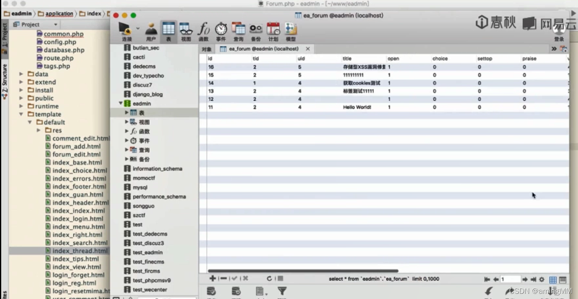
Task: Open the 模型 model toolbar icon
Action: [291, 32]
